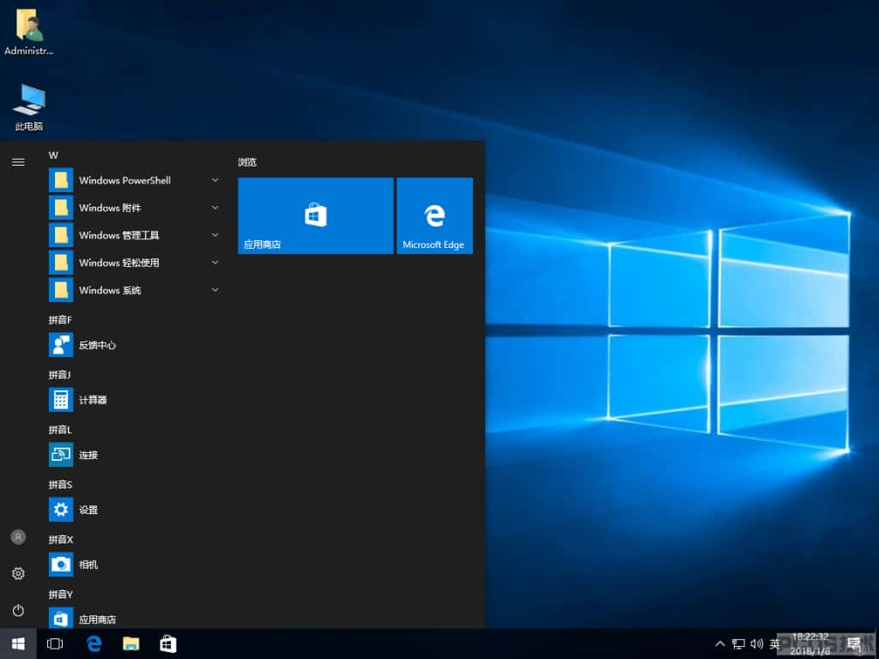
Task: Select the 此电脑 desktop icon
Action: (28, 107)
